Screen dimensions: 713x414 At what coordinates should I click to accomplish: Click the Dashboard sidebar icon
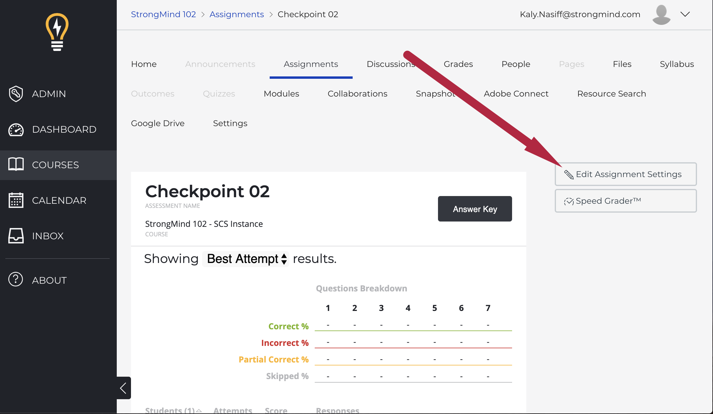point(17,129)
